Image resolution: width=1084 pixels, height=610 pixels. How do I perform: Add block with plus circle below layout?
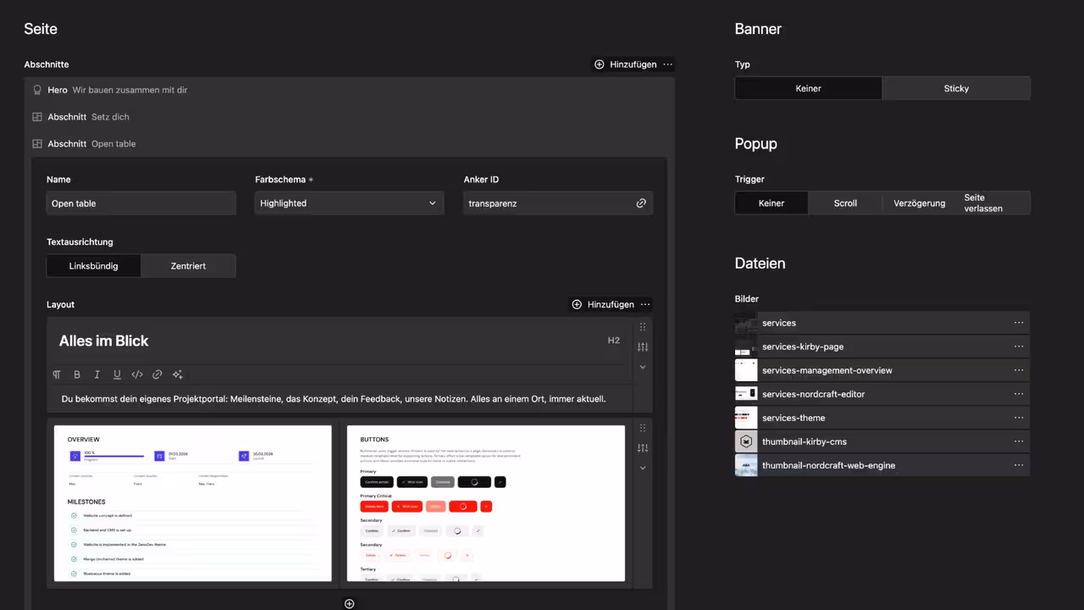point(349,603)
